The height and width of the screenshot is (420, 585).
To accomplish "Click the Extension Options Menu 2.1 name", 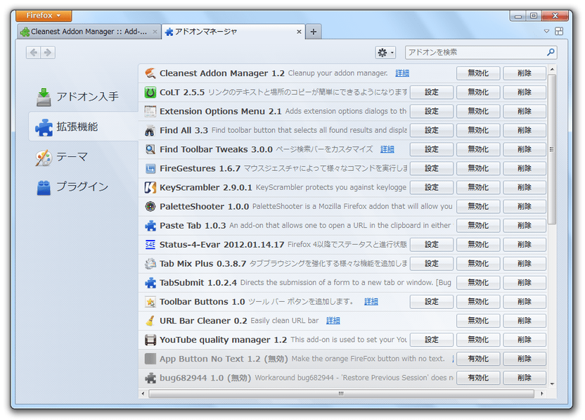I will pos(221,111).
